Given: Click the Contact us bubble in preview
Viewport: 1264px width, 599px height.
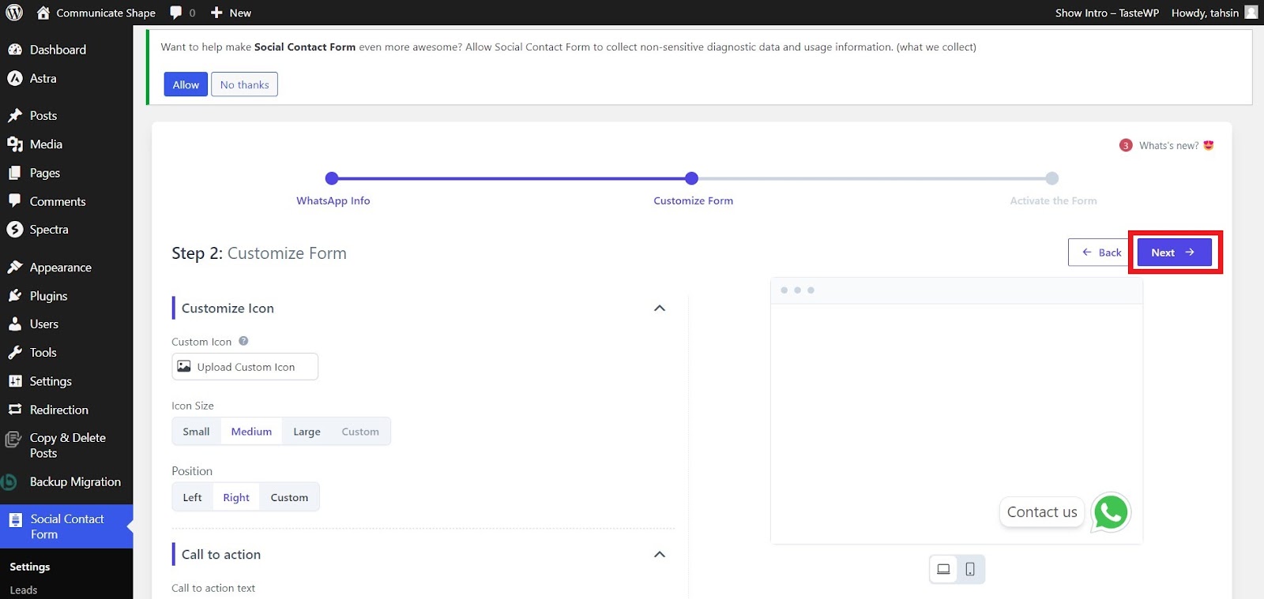Looking at the screenshot, I should click(1042, 512).
